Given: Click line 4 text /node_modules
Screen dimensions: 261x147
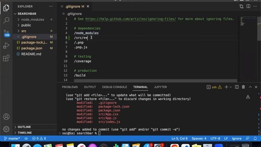Looking at the screenshot, I should coord(86,33).
